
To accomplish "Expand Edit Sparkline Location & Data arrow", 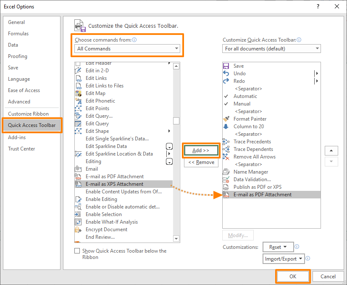I will point(169,154).
